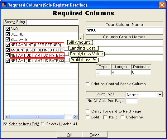The image size is (167, 139).
Task: Toggle Selected Items Only checkbox
Action: (5, 124)
